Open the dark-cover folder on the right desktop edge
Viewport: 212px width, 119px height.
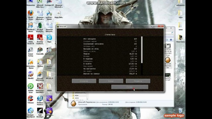pos(181,38)
